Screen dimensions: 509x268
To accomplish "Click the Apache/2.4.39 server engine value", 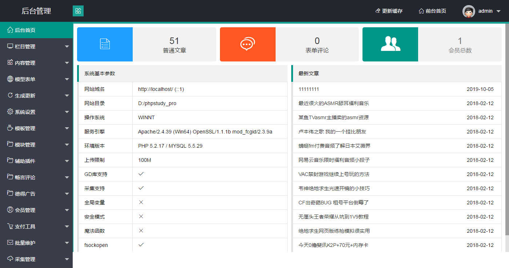I will (205, 132).
